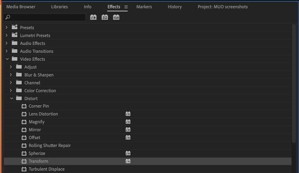Switch to the Media Browser tab
This screenshot has width=299, height=173.
click(x=21, y=7)
